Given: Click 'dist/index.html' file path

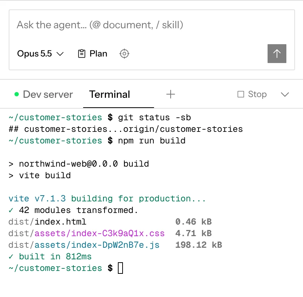Looking at the screenshot, I should coord(47,222).
